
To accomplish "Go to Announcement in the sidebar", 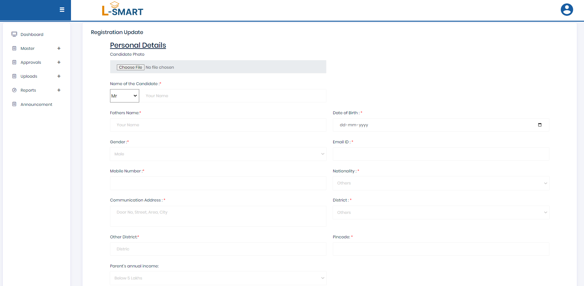I will (x=36, y=104).
